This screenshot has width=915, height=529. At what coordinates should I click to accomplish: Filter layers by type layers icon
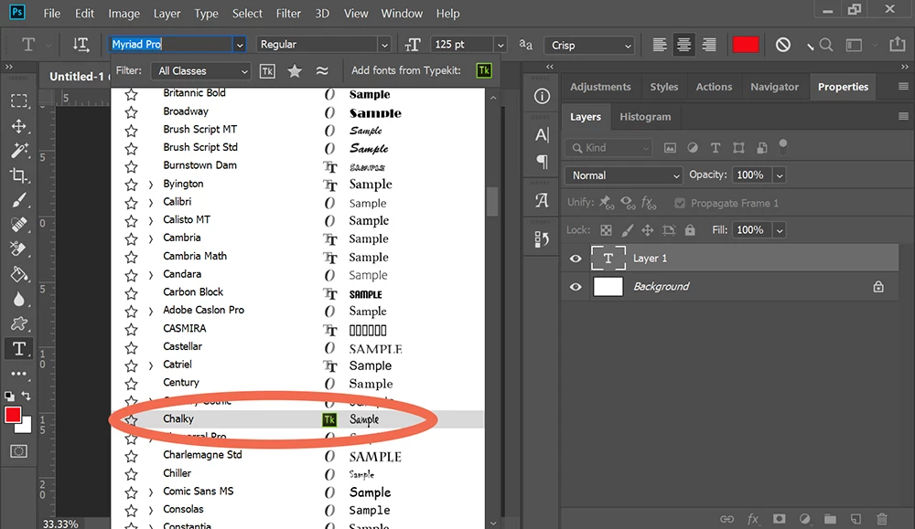716,148
